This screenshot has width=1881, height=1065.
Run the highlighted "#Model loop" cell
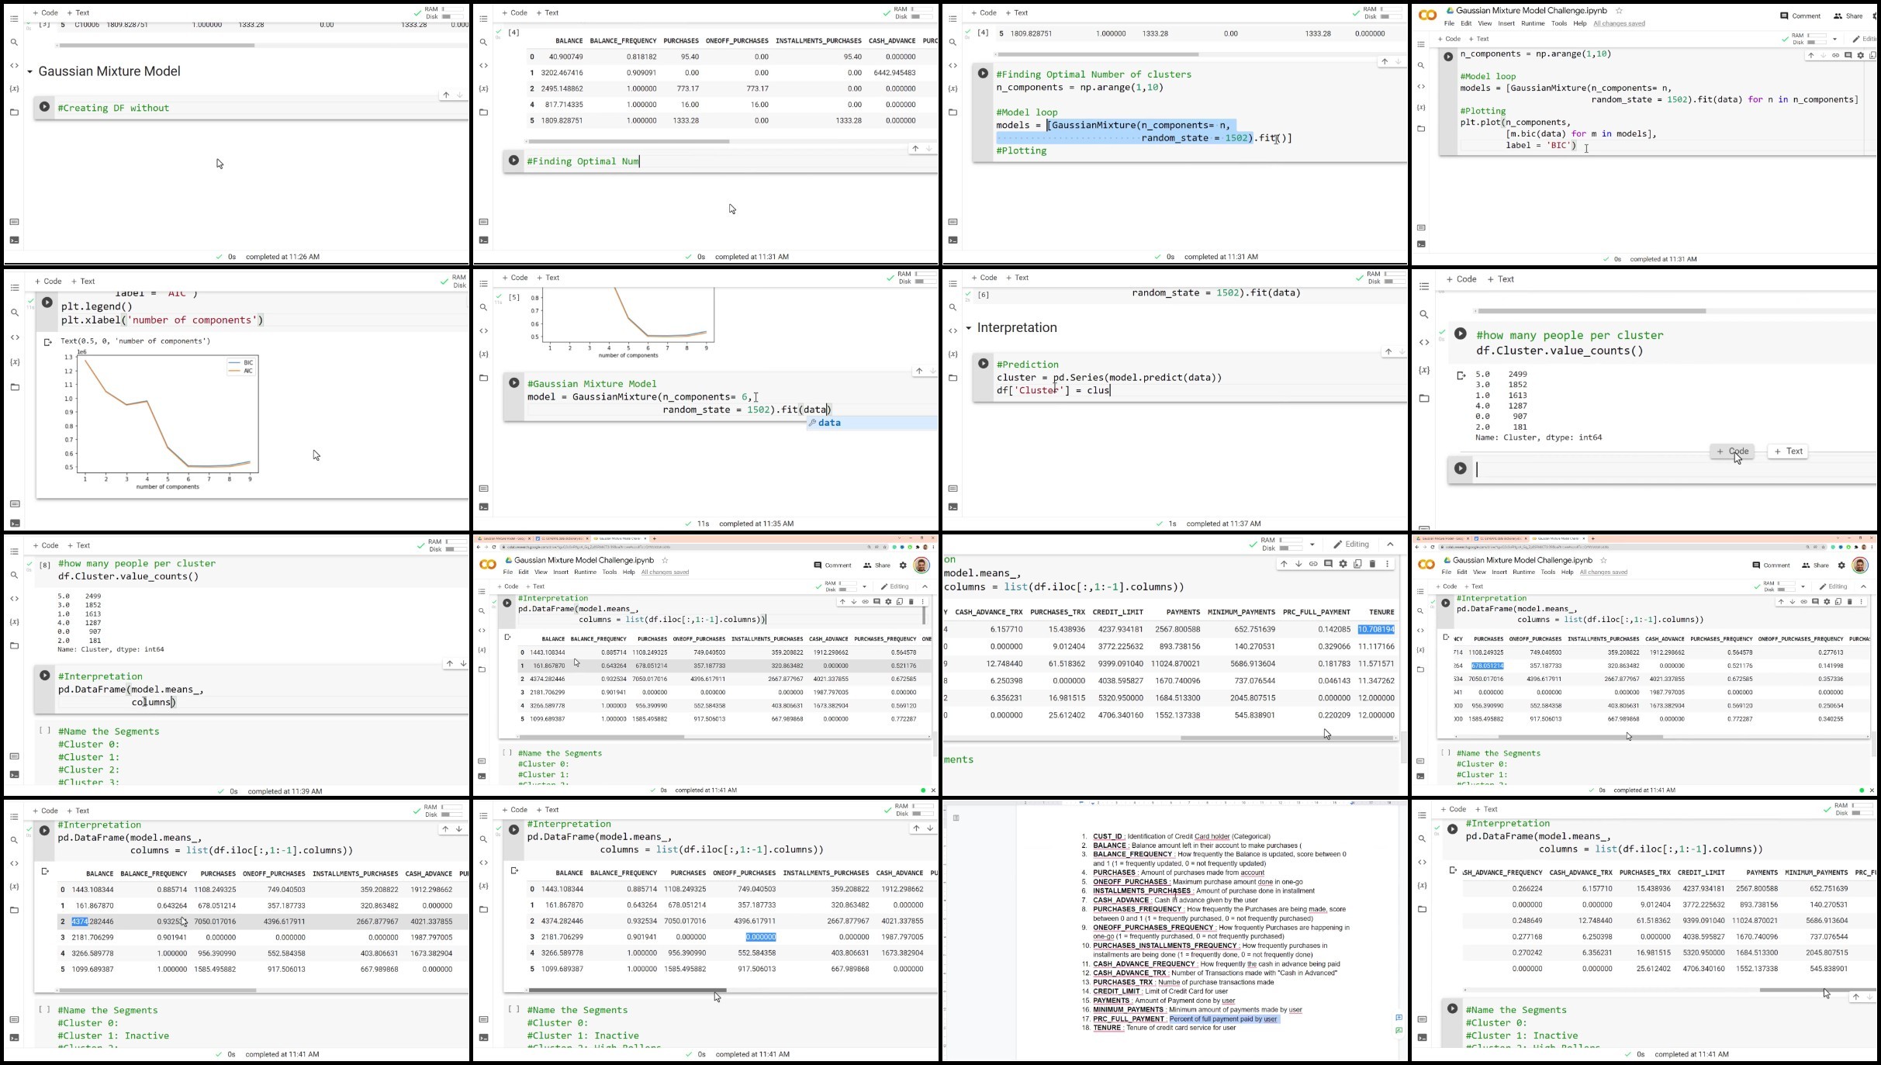[x=983, y=74]
